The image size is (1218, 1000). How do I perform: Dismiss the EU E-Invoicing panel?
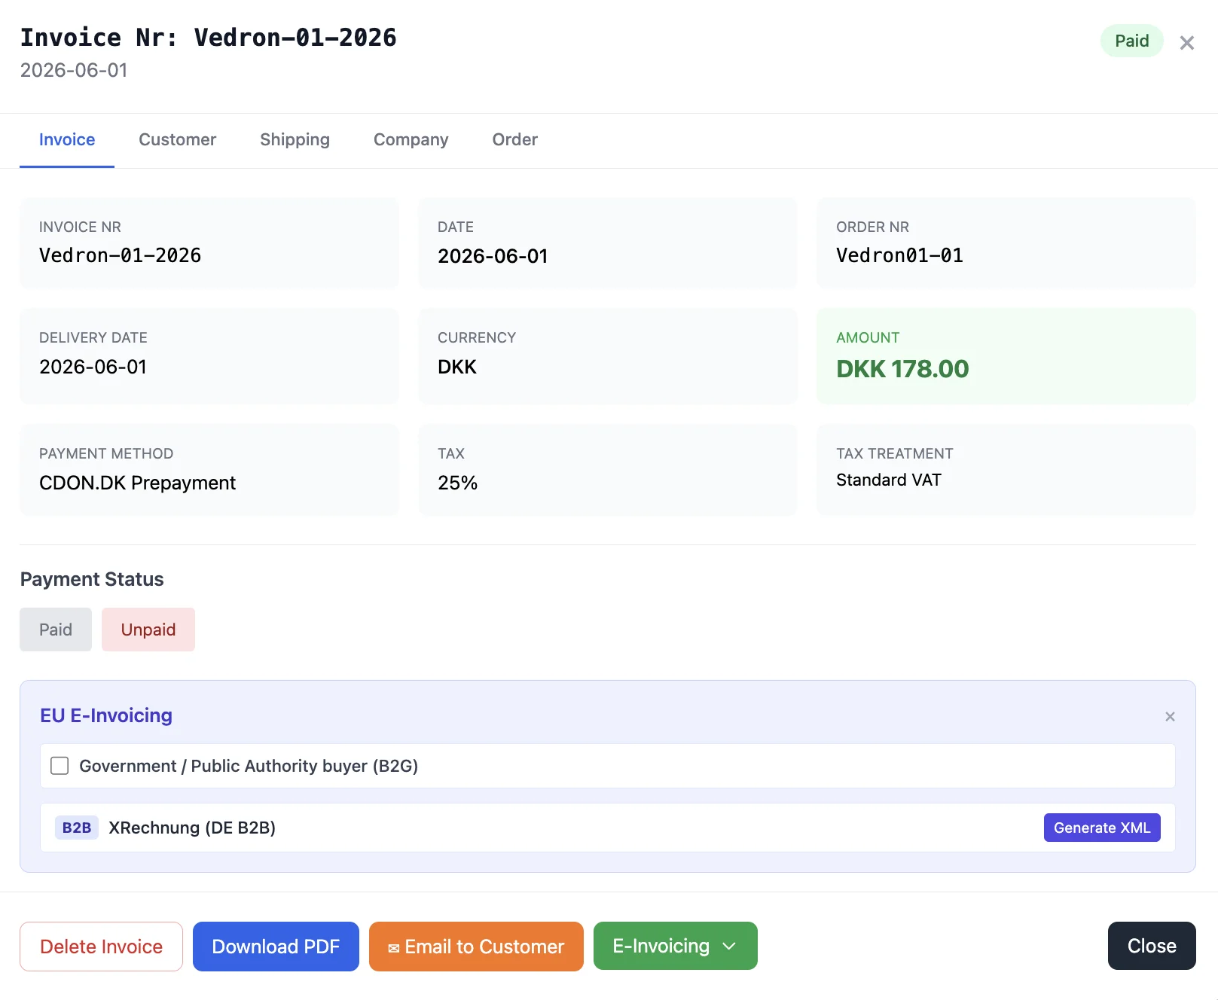point(1170,716)
